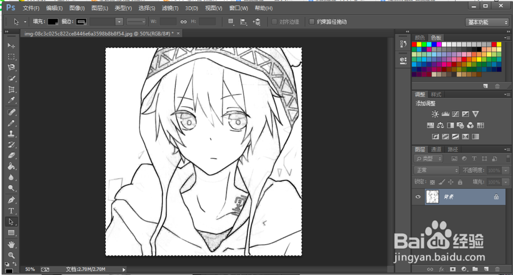
Task: Delete the layer with trash icon
Action: pos(497,269)
